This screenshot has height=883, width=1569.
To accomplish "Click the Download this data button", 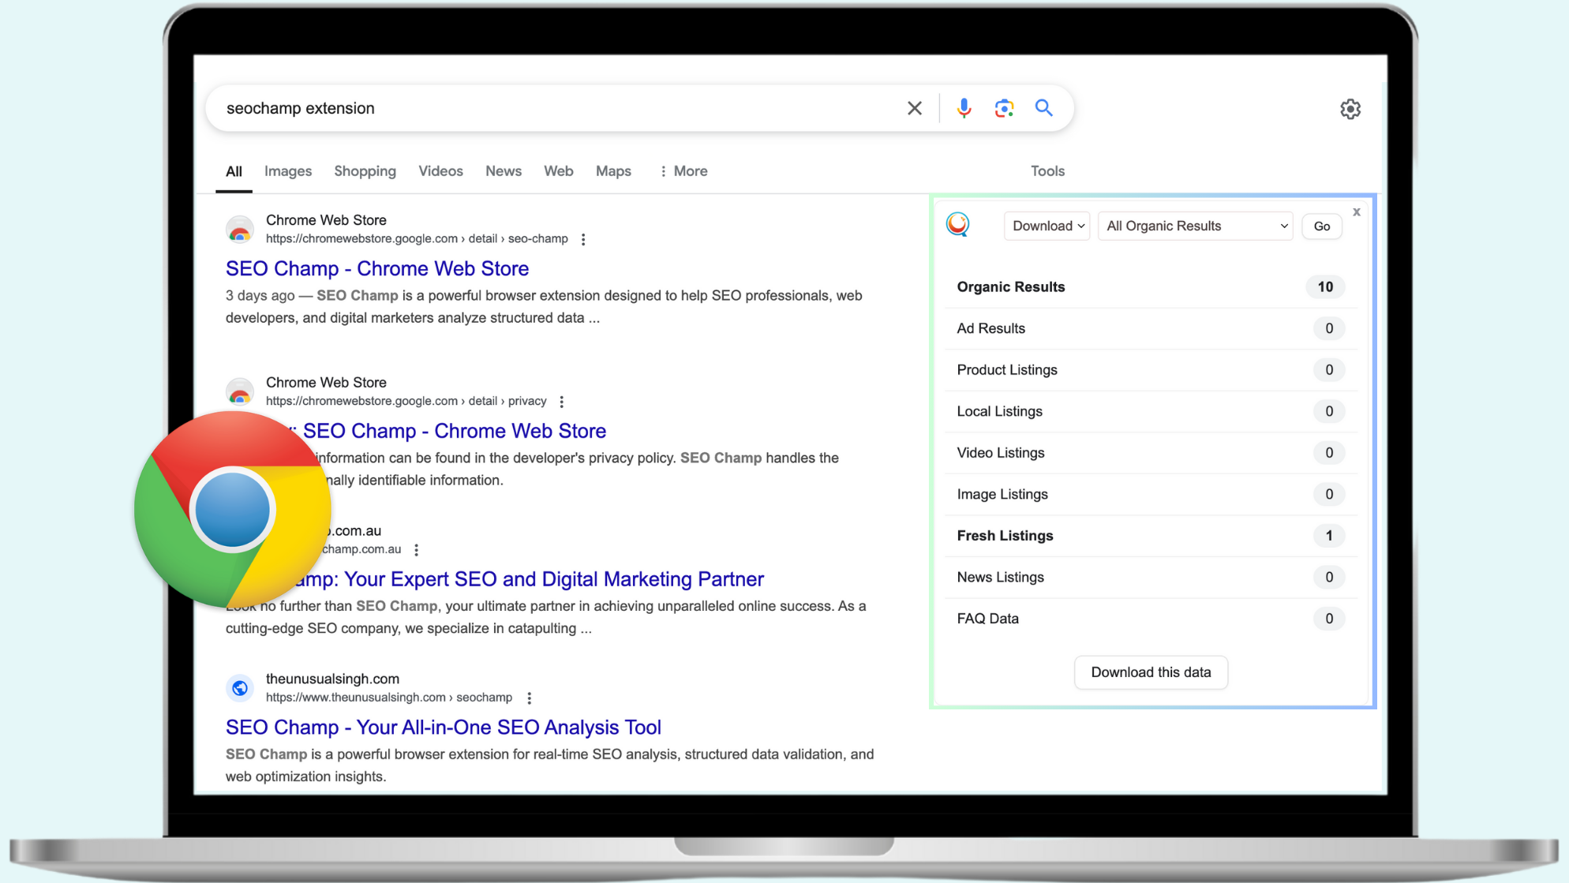I will coord(1151,672).
